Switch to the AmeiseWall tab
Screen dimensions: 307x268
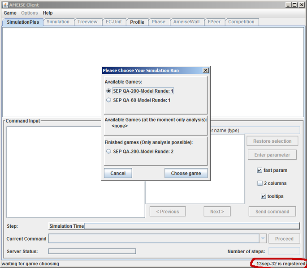(x=186, y=22)
